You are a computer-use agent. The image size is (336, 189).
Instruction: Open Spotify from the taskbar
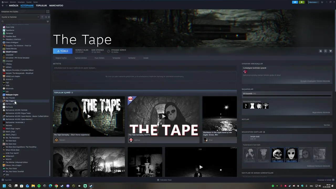point(39,186)
